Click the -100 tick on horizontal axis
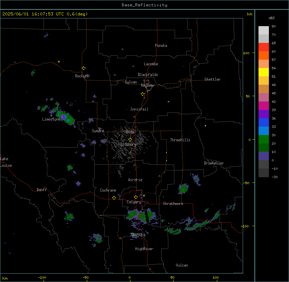 point(42,277)
